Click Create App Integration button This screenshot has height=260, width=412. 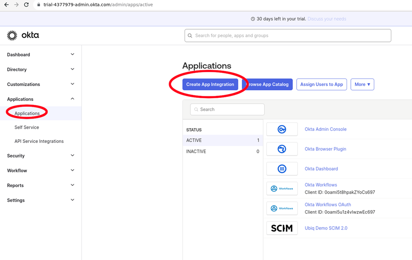(210, 85)
